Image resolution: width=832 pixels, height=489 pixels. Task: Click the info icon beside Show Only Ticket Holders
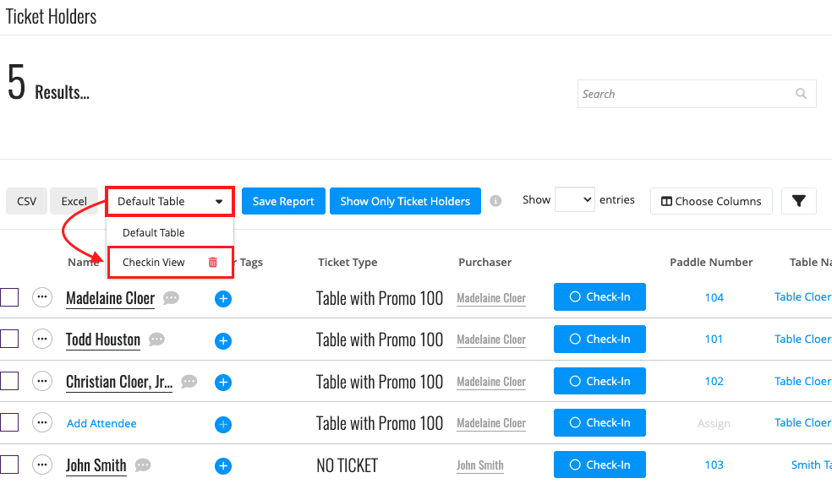[x=495, y=201]
